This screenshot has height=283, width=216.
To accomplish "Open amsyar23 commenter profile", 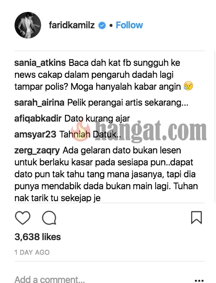I will [35, 134].
